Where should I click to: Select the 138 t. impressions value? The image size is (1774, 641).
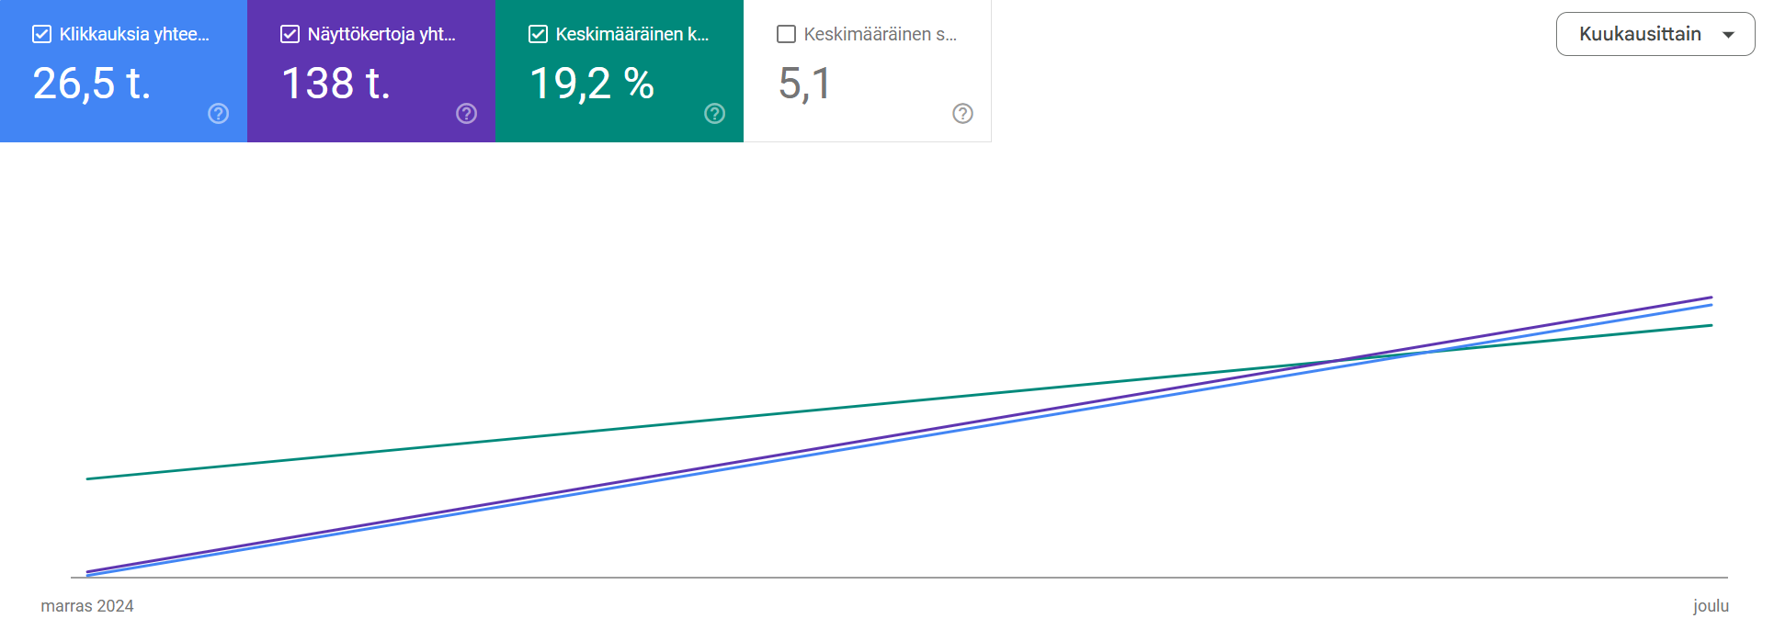click(335, 84)
